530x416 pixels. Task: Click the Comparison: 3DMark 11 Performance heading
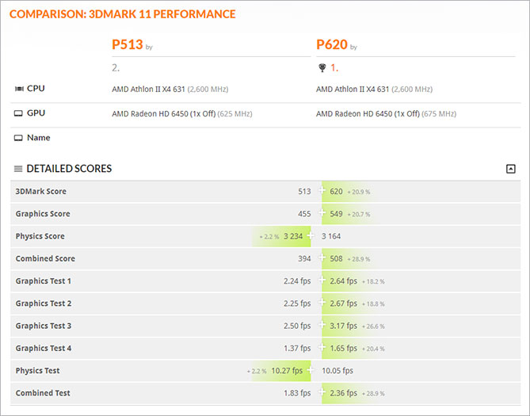[x=122, y=14]
